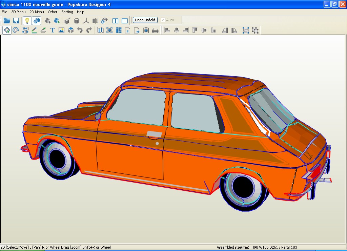
Task: Open the Help menu
Action: 81,12
